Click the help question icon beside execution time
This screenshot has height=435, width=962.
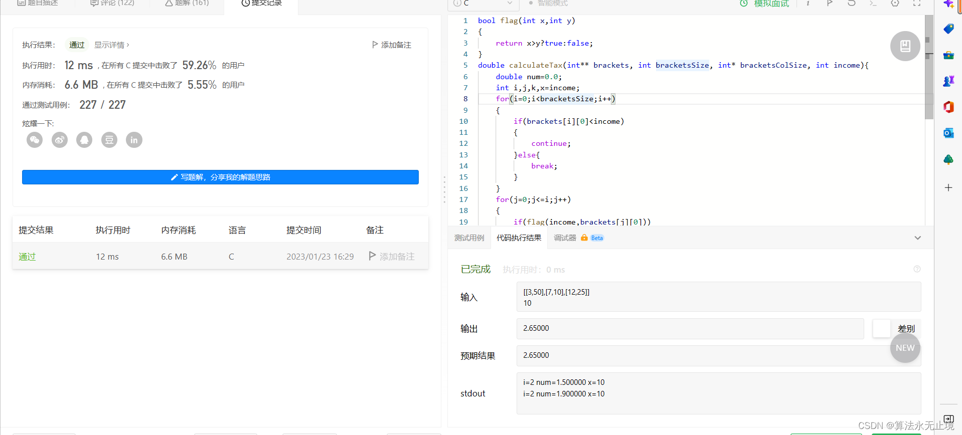coord(917,269)
